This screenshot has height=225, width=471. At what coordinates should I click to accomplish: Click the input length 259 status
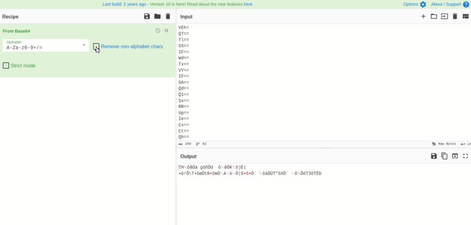point(185,144)
